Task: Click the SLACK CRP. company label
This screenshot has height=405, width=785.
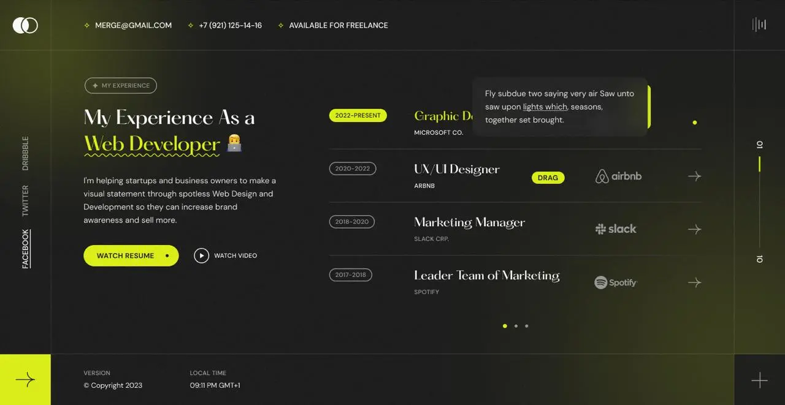Action: pyautogui.click(x=432, y=239)
